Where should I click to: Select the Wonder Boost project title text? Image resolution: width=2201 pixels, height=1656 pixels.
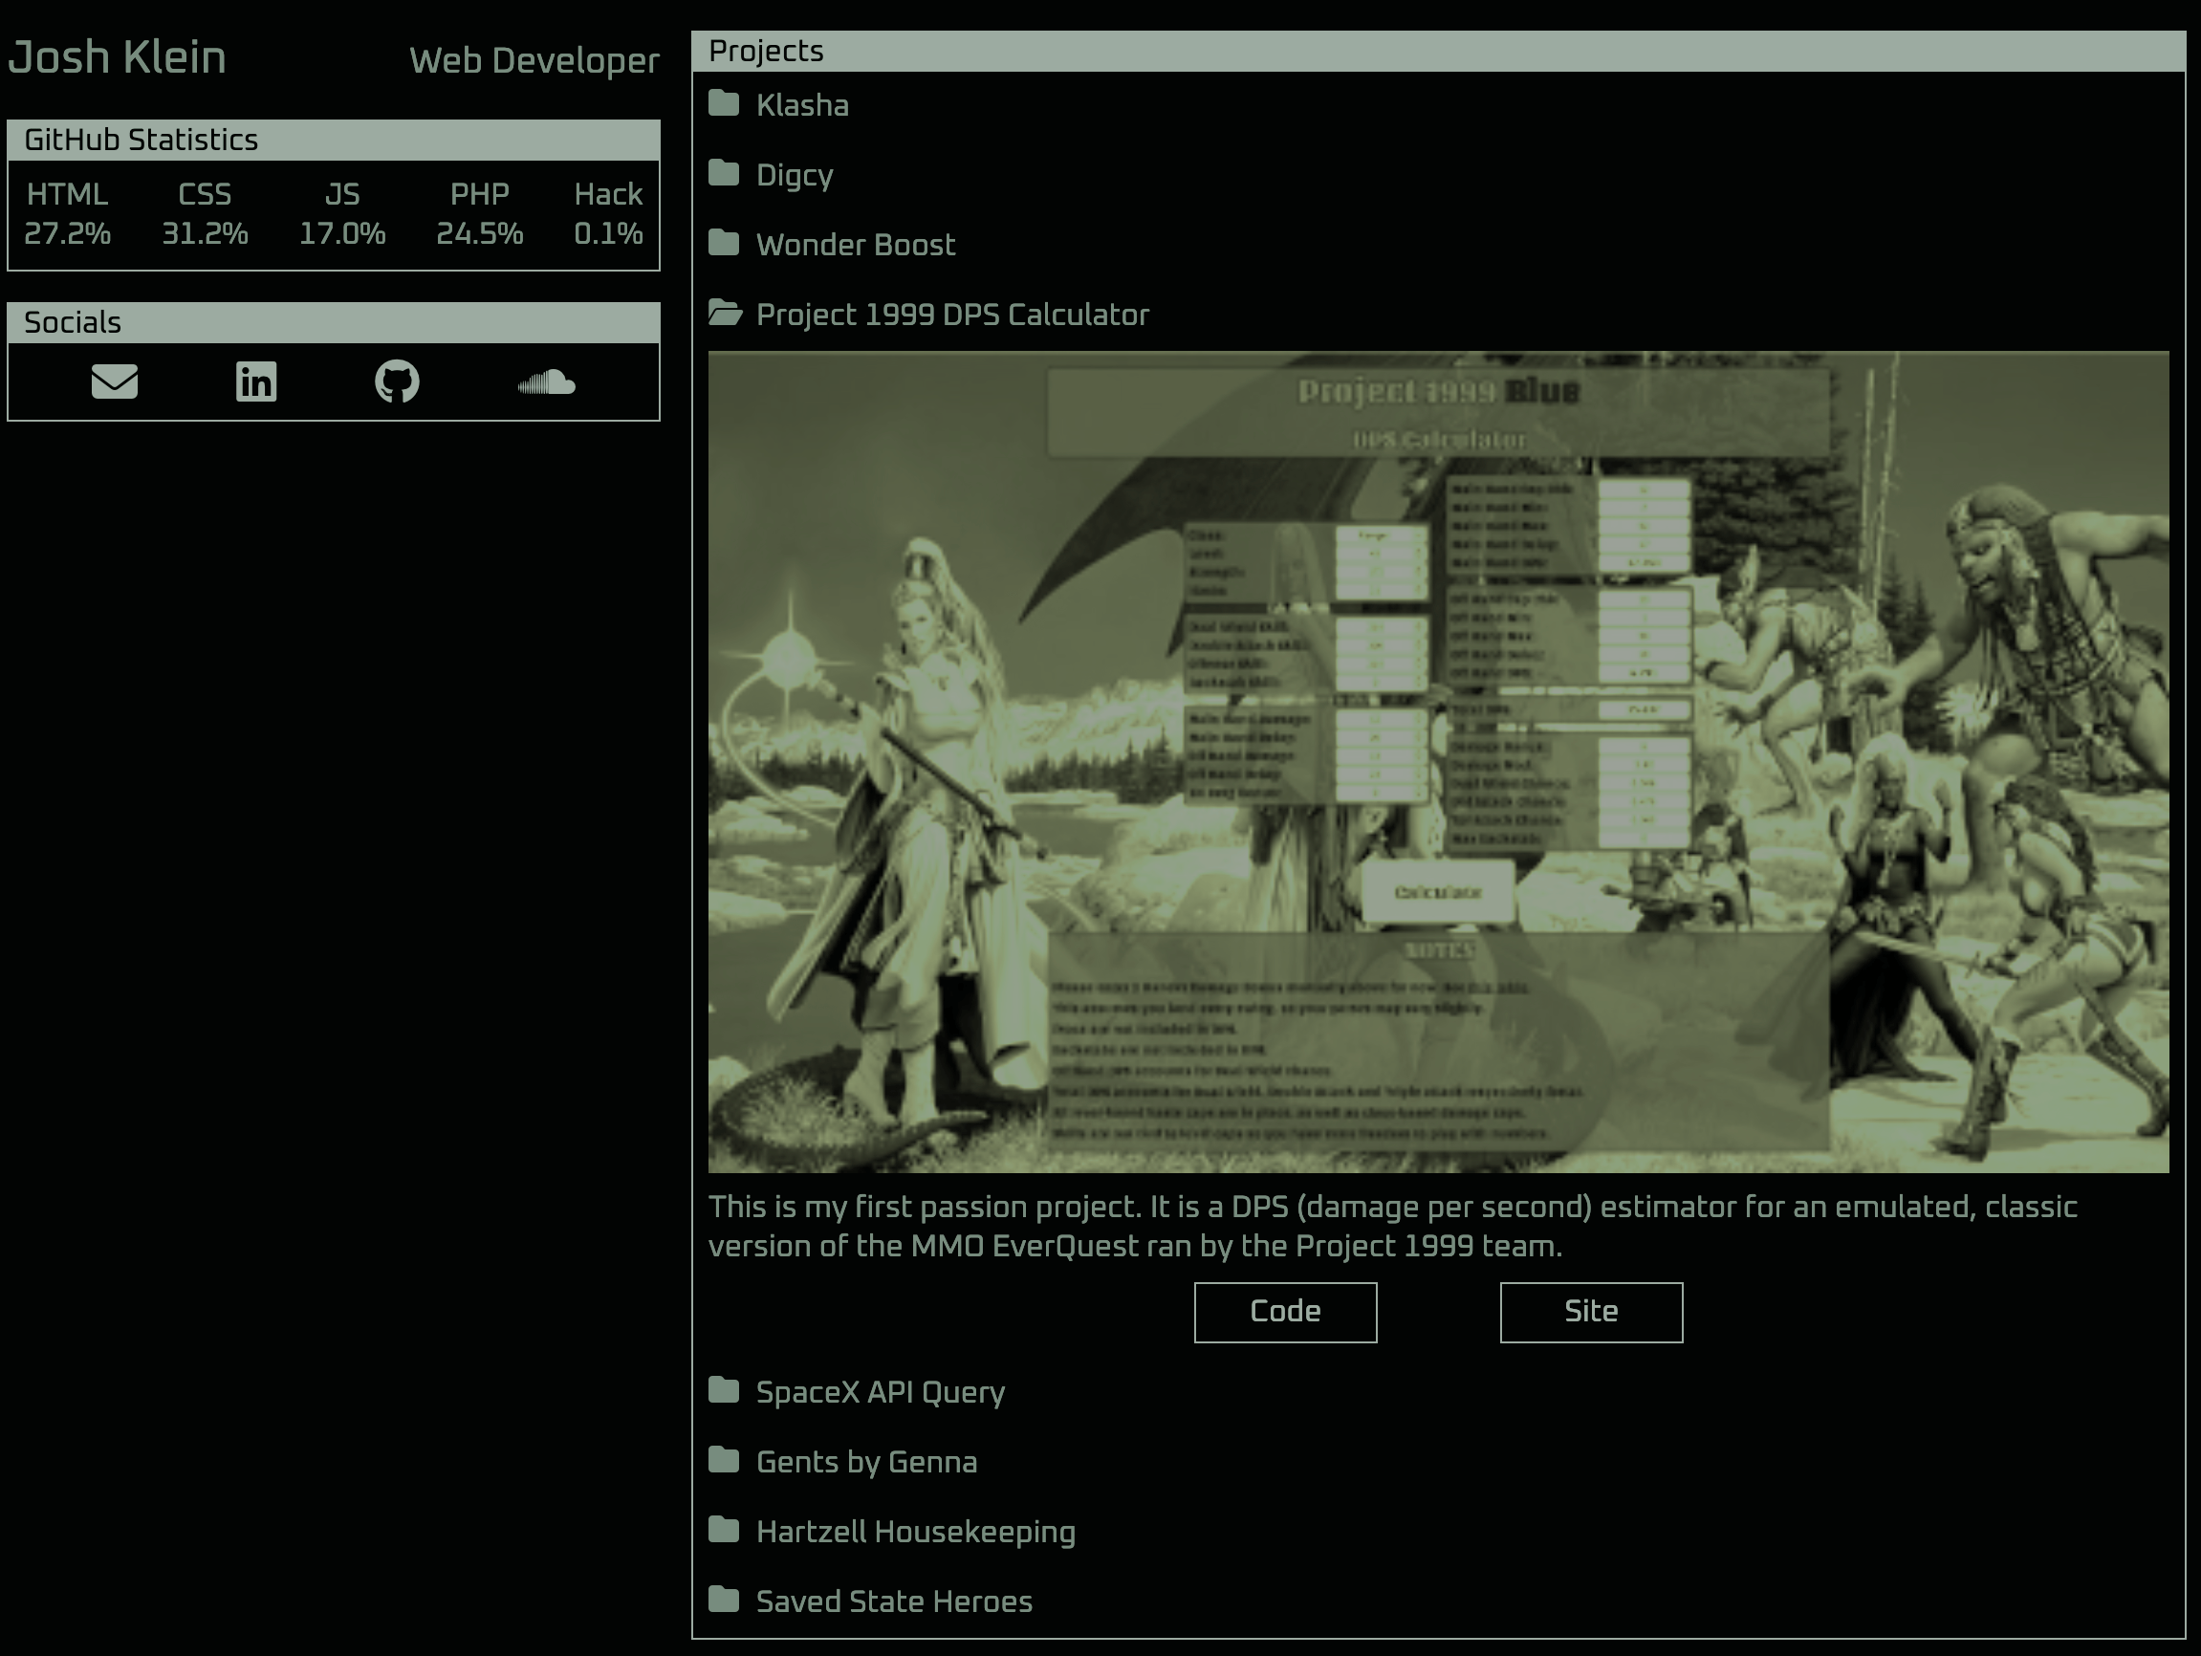855,245
